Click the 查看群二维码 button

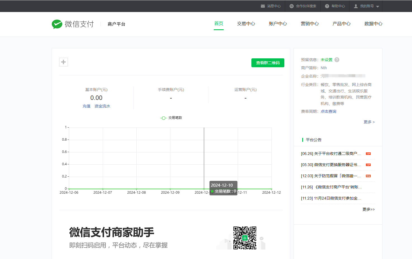(268, 63)
